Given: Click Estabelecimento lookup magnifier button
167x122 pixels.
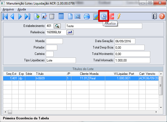Looking at the screenshot, I should (x=57, y=26).
